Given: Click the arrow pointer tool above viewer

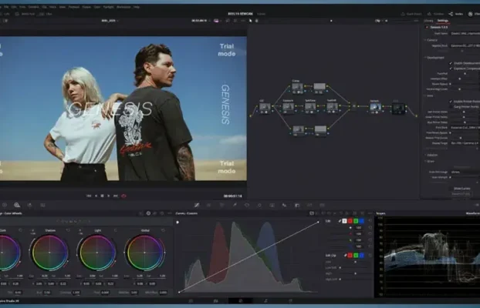Looking at the screenshot, I should click(x=250, y=21).
